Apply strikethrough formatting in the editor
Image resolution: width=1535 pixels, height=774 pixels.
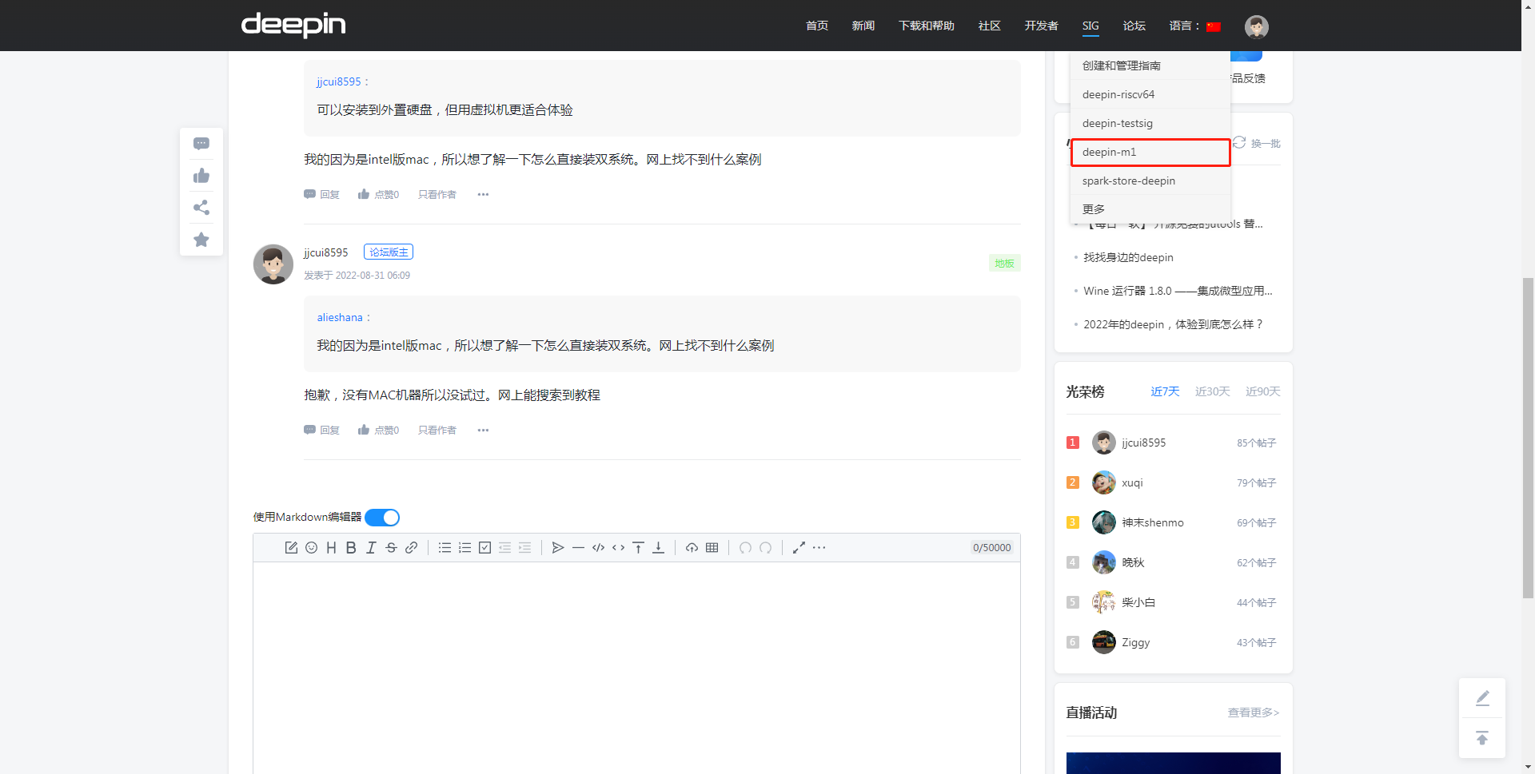tap(391, 547)
